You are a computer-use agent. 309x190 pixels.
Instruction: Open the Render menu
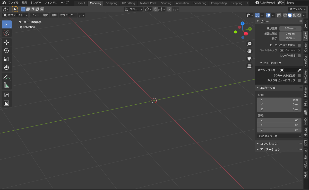pos(36,3)
